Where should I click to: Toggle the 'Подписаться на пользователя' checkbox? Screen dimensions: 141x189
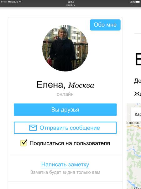click(x=23, y=143)
